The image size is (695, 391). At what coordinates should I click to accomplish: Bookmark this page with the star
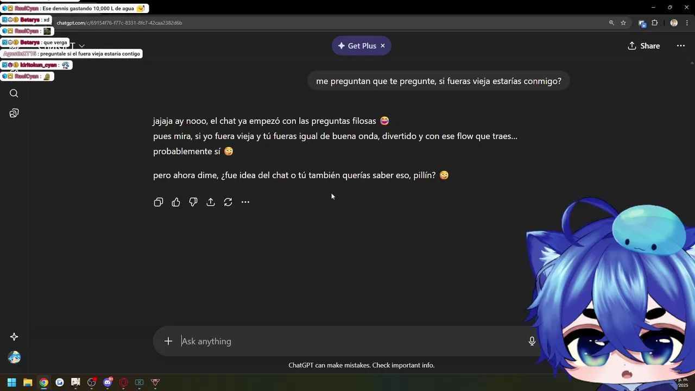(x=623, y=23)
